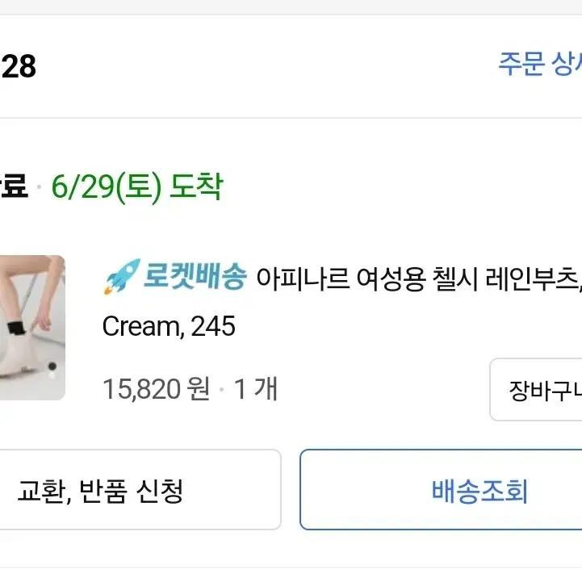This screenshot has width=582, height=582.
Task: Click the delivery status text ending in 료
Action: (14, 186)
